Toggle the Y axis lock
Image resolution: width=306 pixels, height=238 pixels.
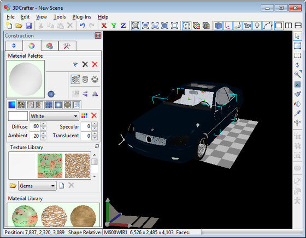(x=114, y=26)
